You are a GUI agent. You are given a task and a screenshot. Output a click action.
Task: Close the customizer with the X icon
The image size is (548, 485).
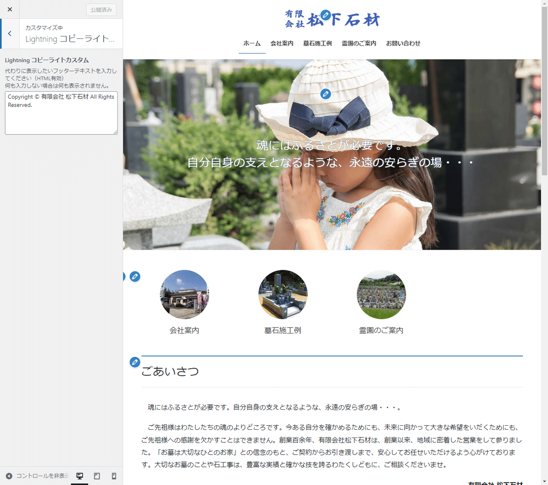(x=10, y=9)
